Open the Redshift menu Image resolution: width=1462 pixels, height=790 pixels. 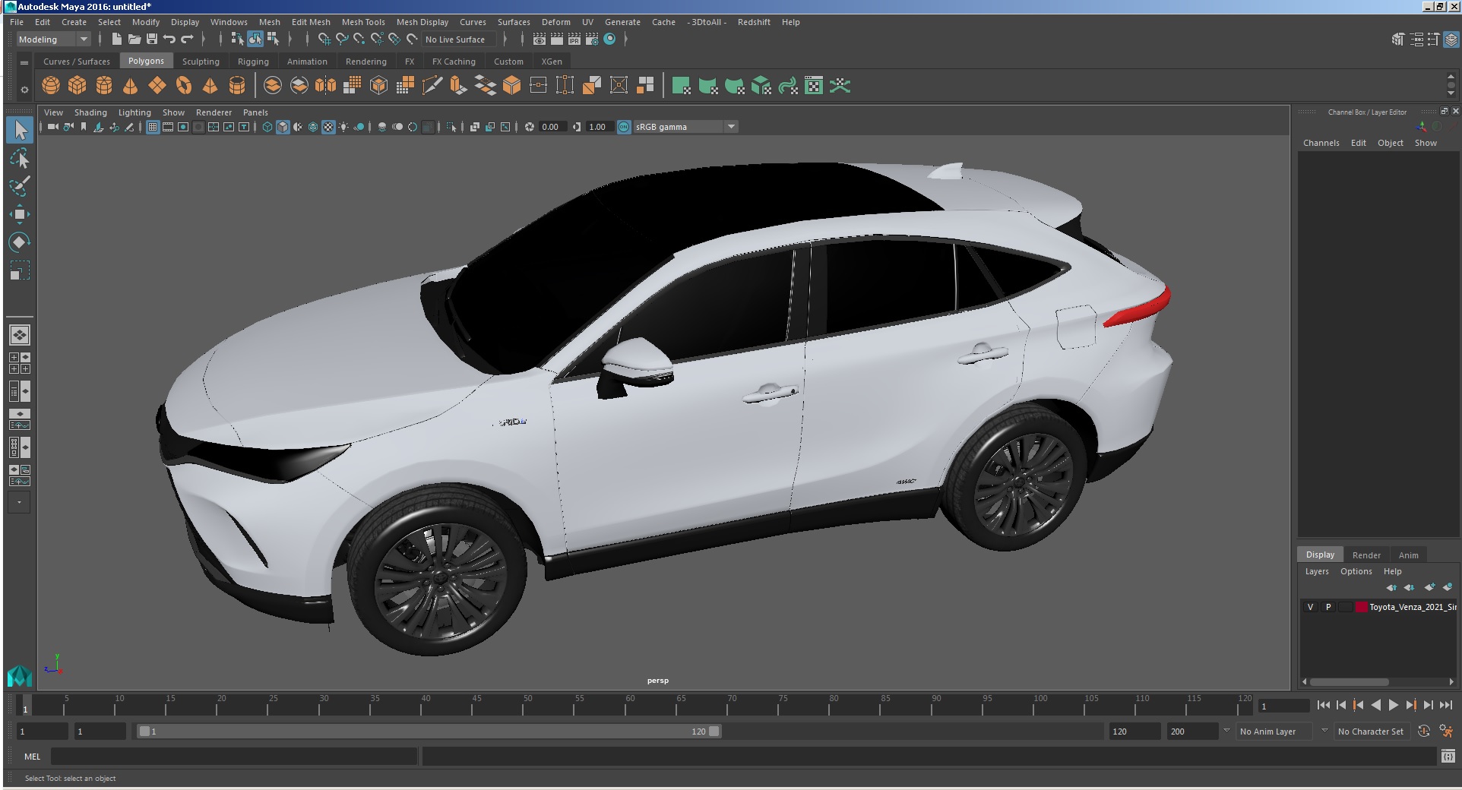[x=754, y=22]
